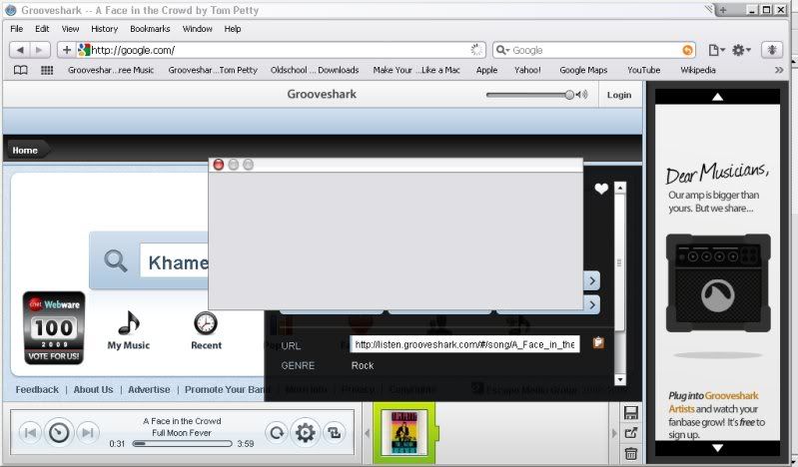Click the loading play/pause dial button

tap(59, 432)
